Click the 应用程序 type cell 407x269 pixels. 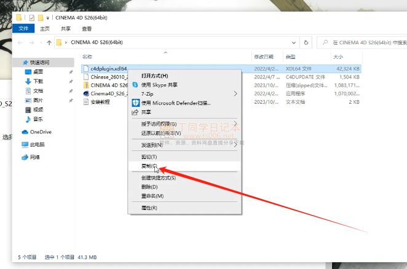[295, 93]
